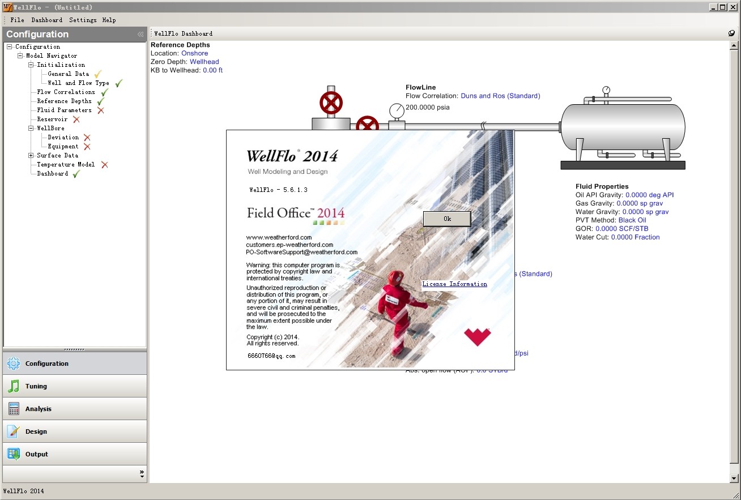
Task: Click the red X beside Temperature Model
Action: tap(105, 165)
